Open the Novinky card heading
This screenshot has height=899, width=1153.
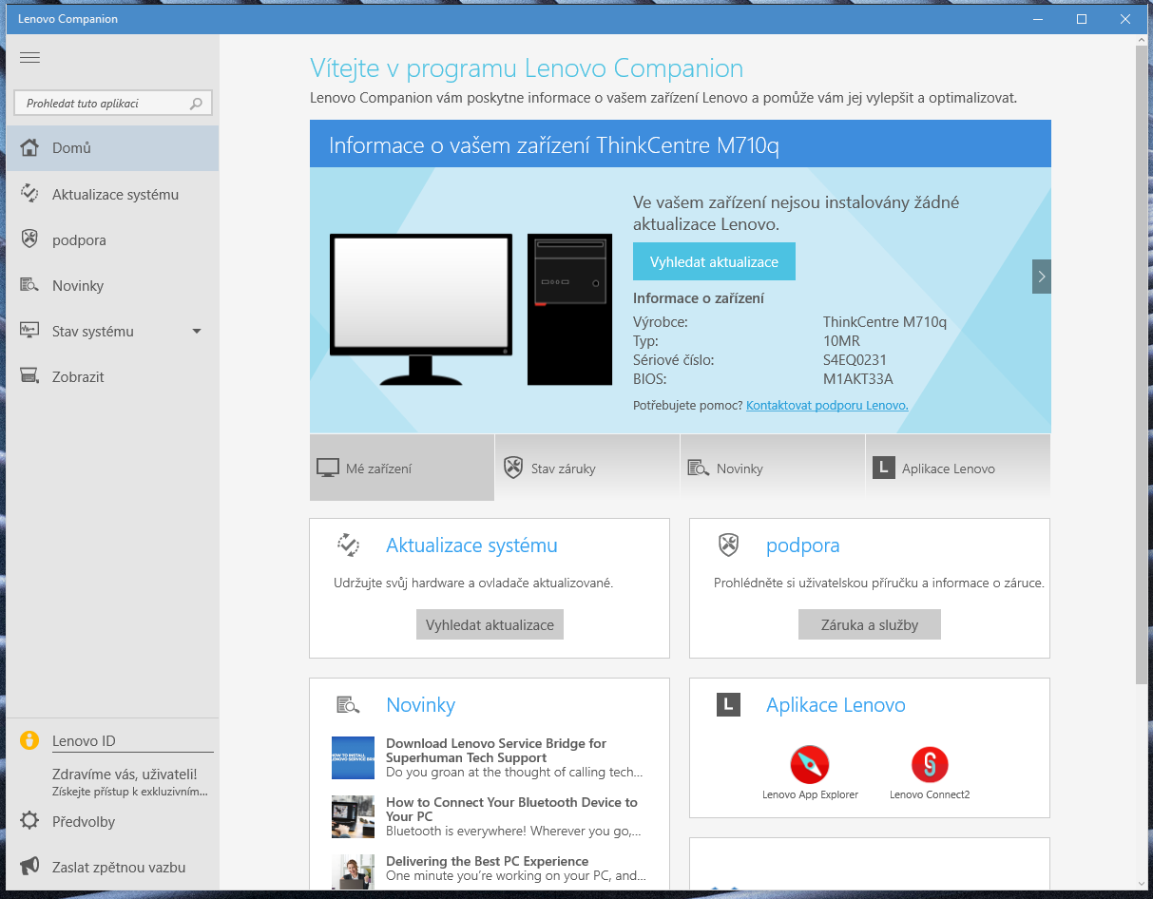click(421, 705)
